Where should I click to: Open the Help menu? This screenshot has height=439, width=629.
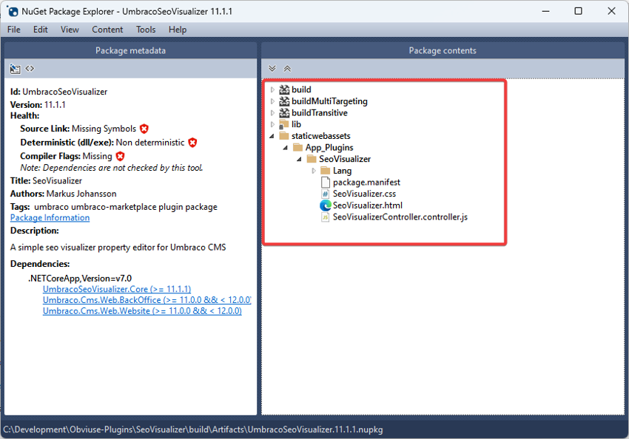178,30
